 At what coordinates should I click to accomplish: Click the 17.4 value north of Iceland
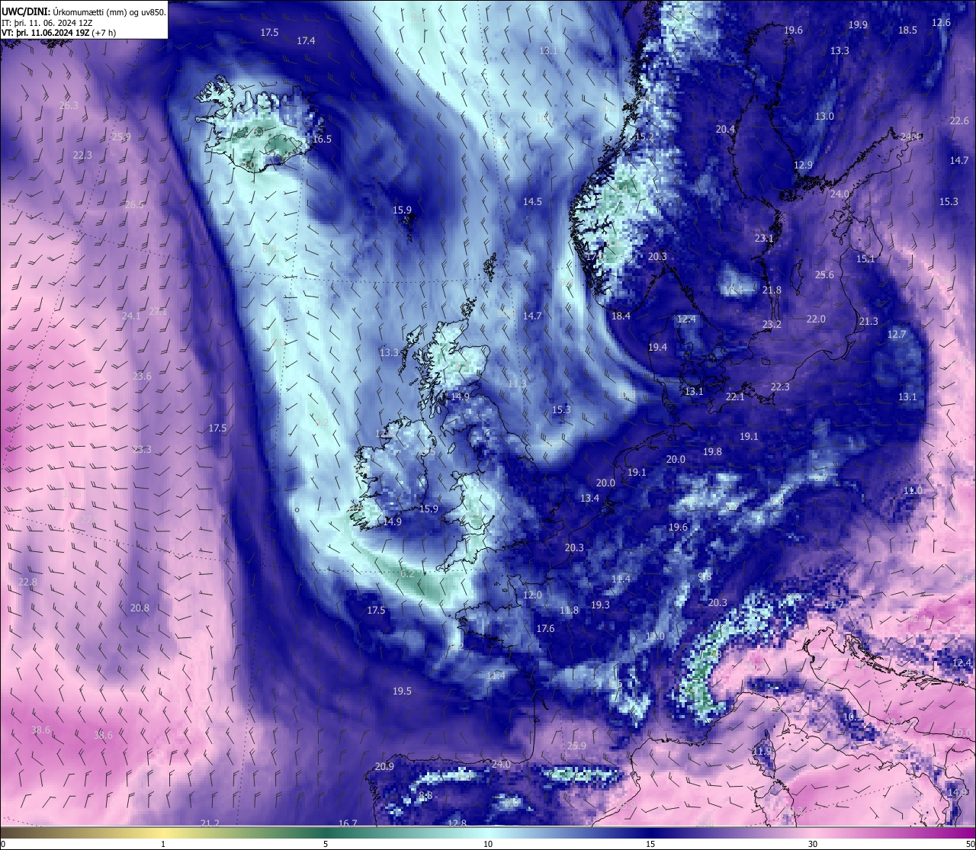306,40
